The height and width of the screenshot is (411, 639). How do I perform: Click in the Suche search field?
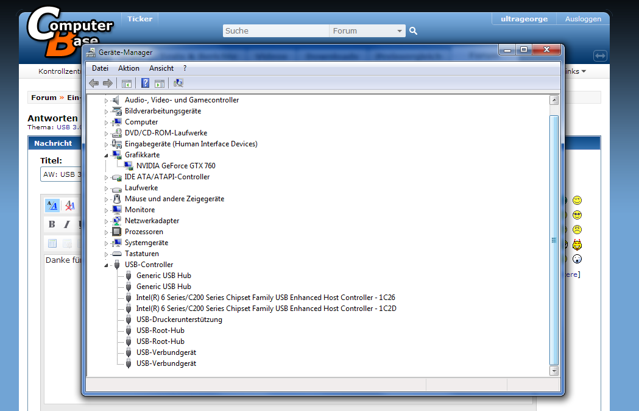point(276,30)
